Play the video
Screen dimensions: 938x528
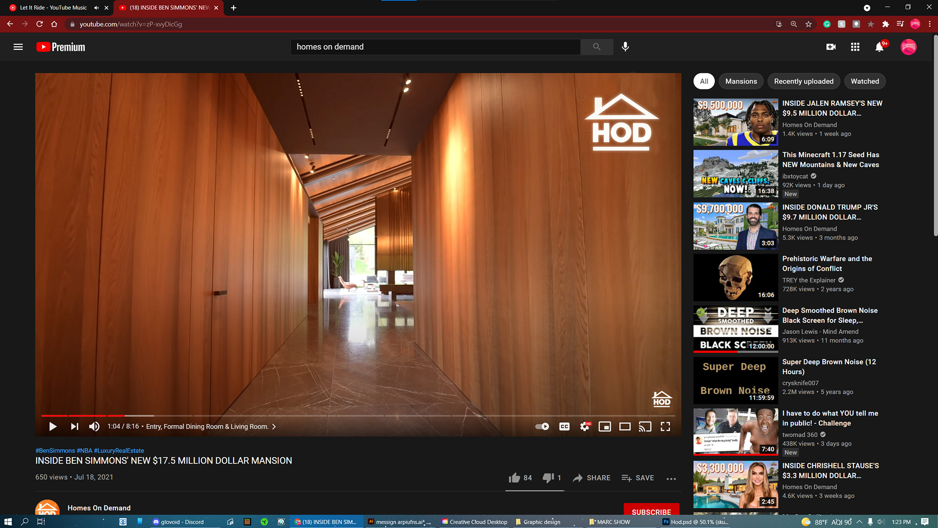pos(53,426)
